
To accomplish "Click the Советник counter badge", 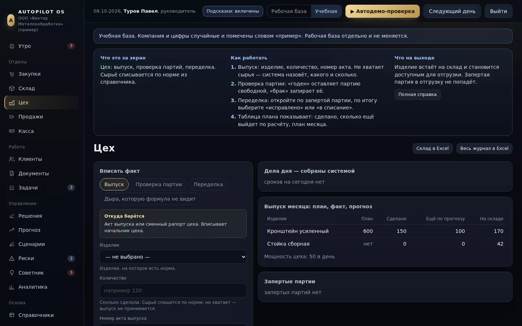I will coord(71,273).
